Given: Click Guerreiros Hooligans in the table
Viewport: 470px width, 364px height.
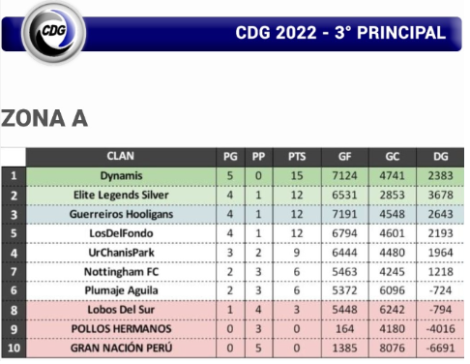Looking at the screenshot, I should click(121, 214).
